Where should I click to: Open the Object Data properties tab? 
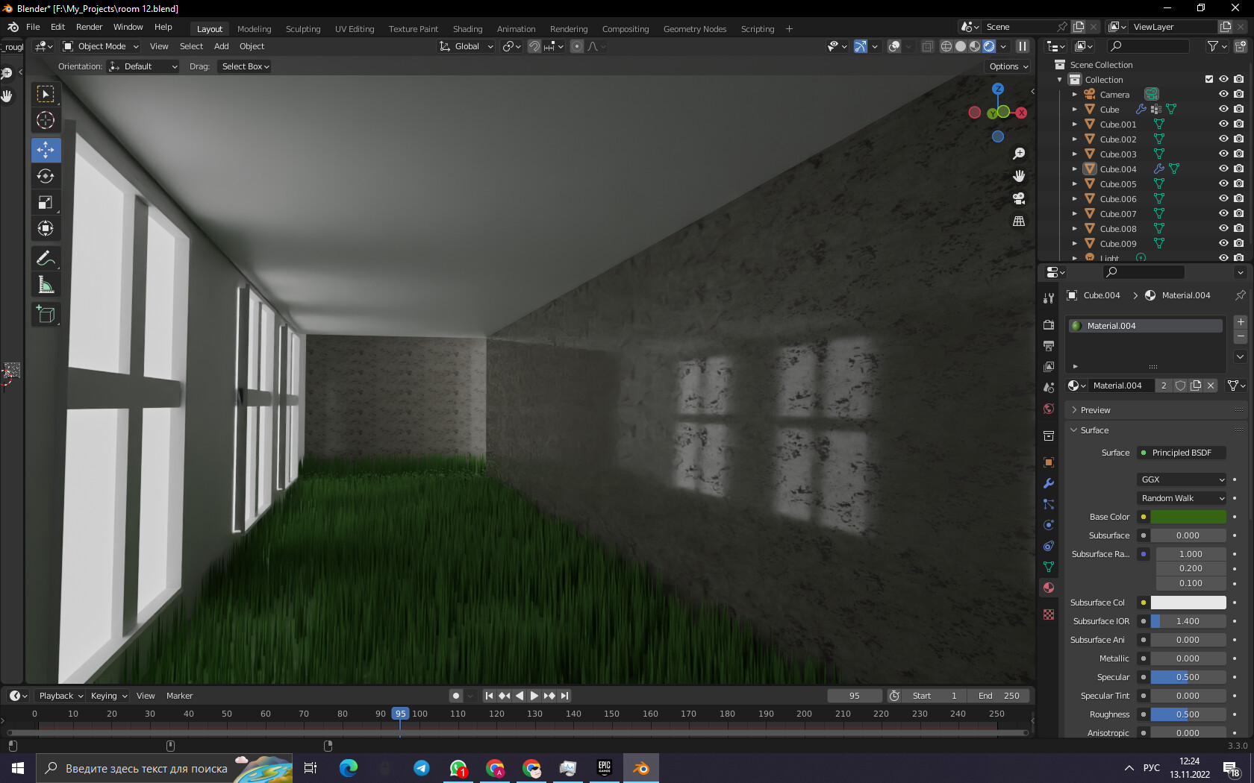(1049, 567)
